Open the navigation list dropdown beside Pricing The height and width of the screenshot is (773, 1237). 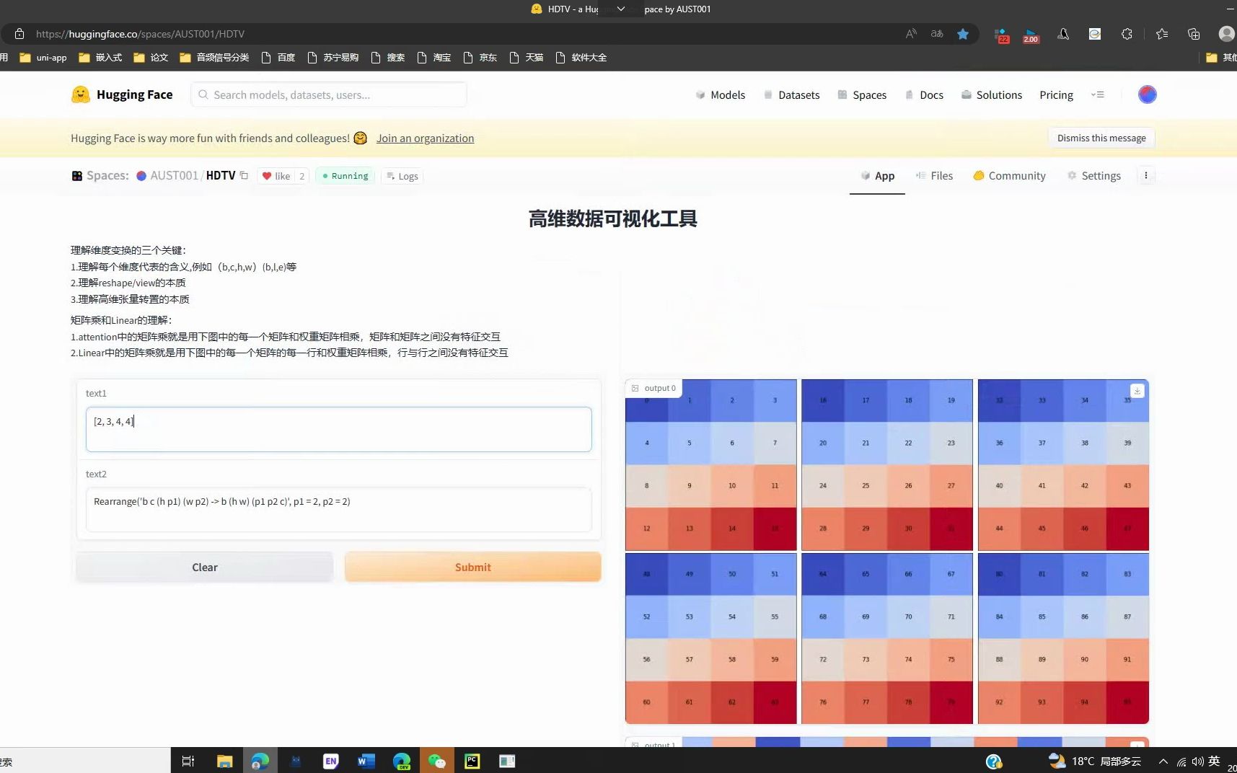(1099, 94)
